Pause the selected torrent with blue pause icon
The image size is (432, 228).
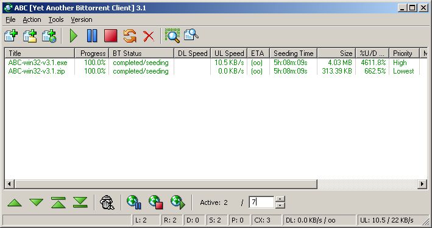pyautogui.click(x=92, y=36)
